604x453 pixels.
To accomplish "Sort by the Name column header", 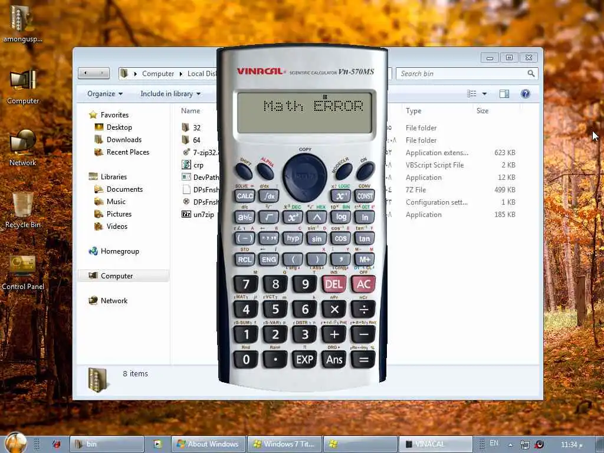I will (x=191, y=110).
